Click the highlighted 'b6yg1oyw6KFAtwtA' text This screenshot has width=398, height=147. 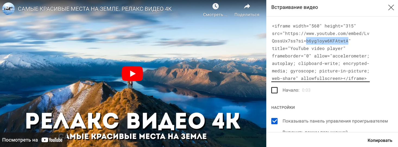click(x=327, y=41)
